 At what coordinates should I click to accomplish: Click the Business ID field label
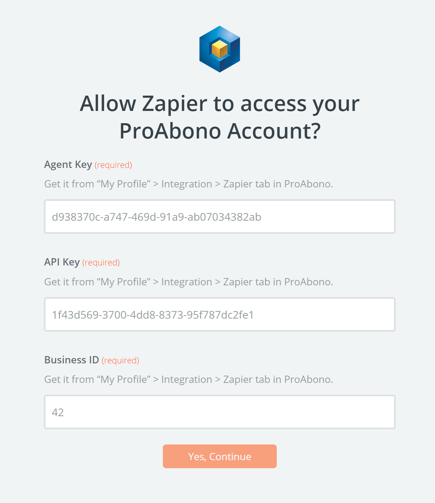click(71, 360)
